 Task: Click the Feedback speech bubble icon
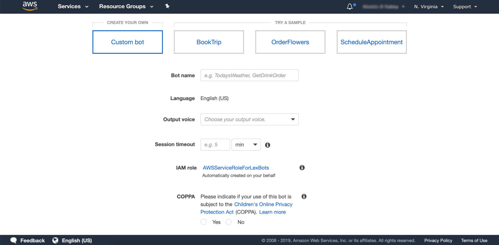(13, 240)
